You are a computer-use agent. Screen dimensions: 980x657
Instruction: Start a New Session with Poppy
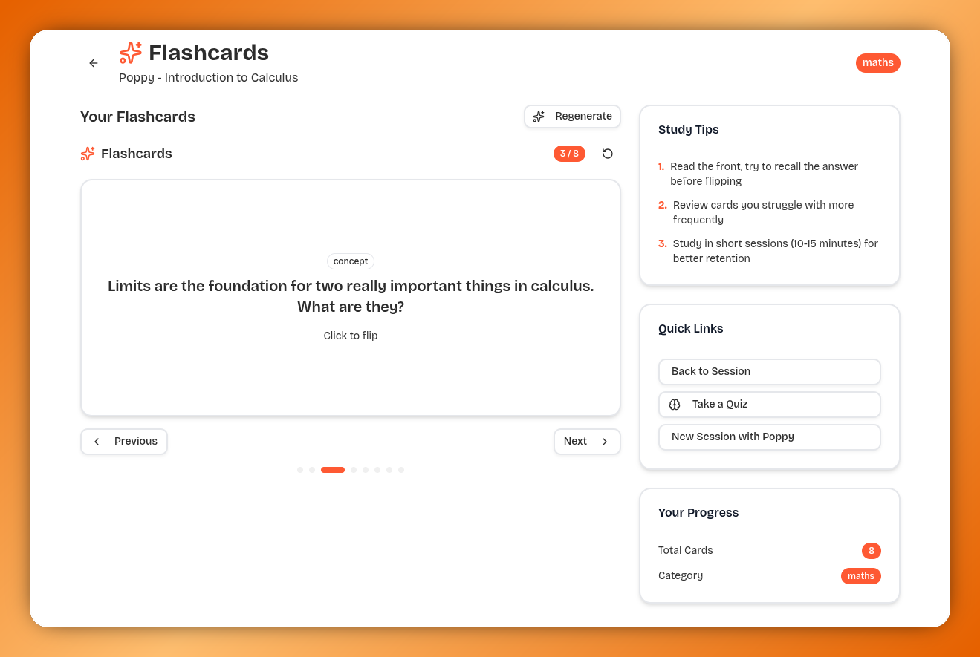click(x=769, y=437)
